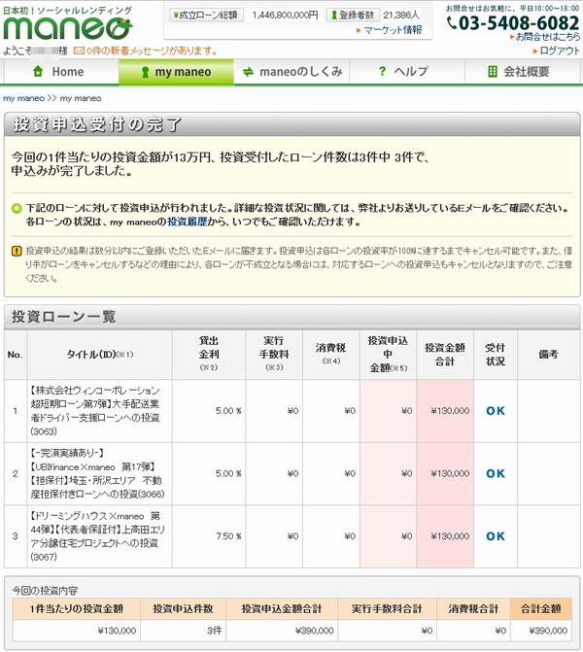The height and width of the screenshot is (652, 583).
Task: Click the 21,386人 registrant count
Action: [401, 16]
